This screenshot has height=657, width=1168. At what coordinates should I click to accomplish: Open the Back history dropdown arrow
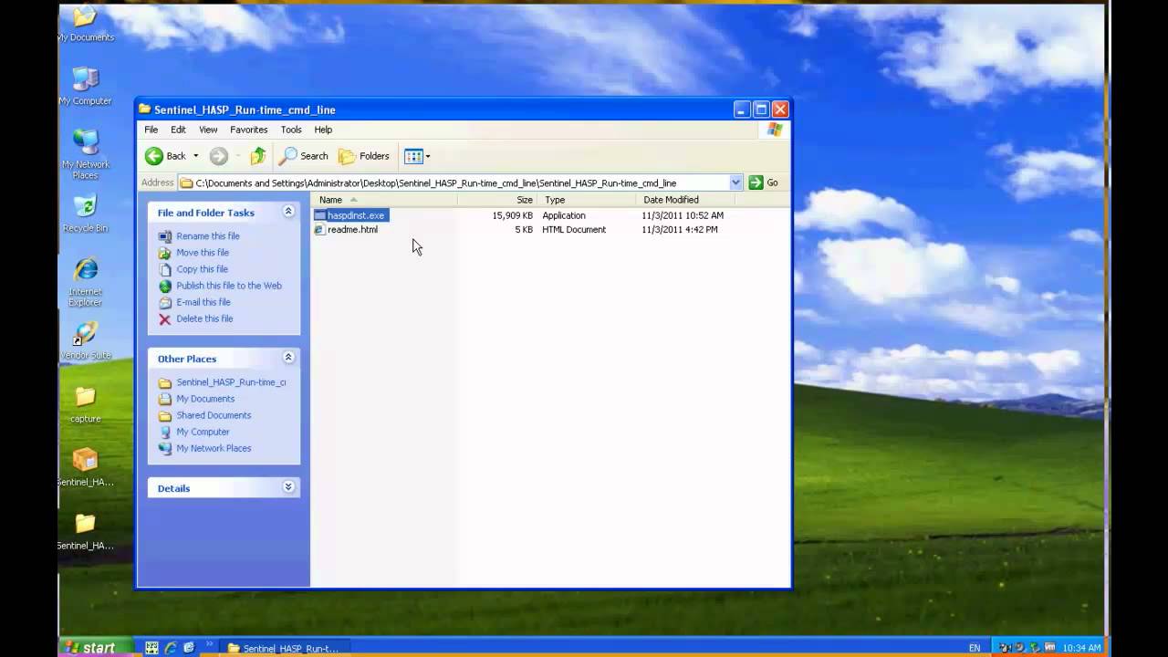click(x=195, y=156)
